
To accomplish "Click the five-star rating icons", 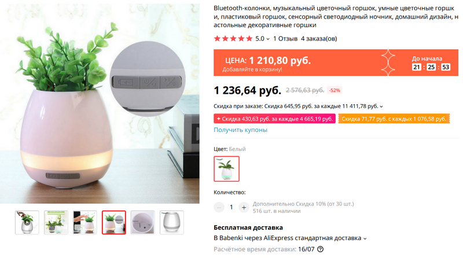I will [x=233, y=39].
